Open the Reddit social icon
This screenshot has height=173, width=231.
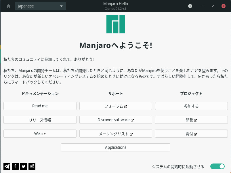[x=32, y=166]
